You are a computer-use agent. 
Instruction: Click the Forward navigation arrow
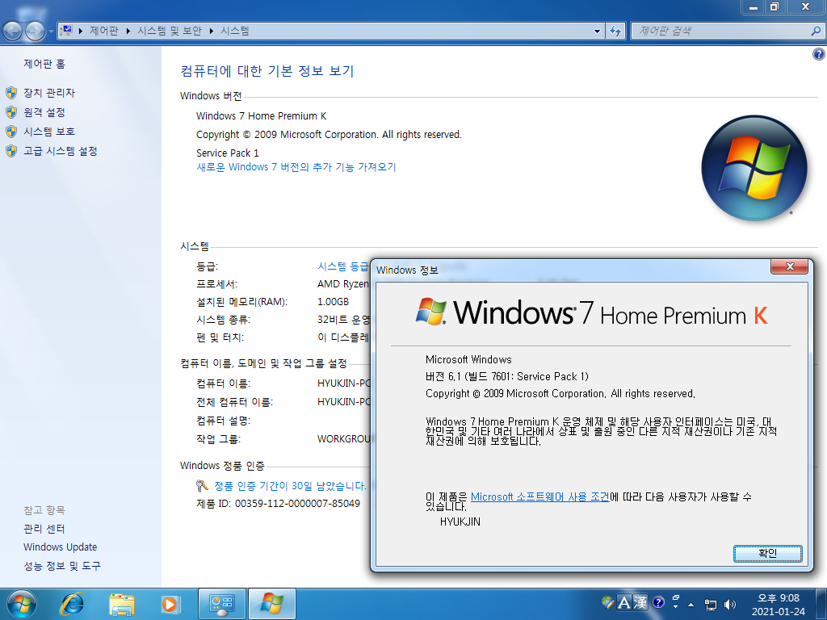tap(35, 31)
